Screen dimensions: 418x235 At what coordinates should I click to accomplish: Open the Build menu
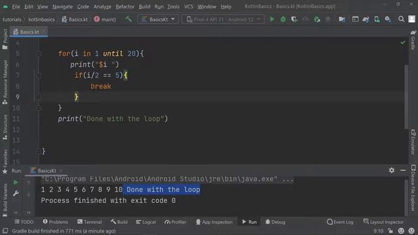[x=144, y=7]
